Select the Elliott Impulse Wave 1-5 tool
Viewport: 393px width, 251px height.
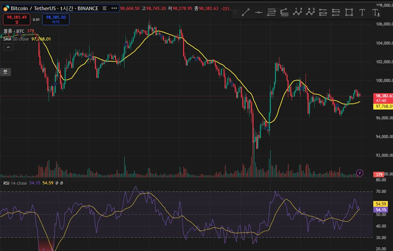point(297,12)
